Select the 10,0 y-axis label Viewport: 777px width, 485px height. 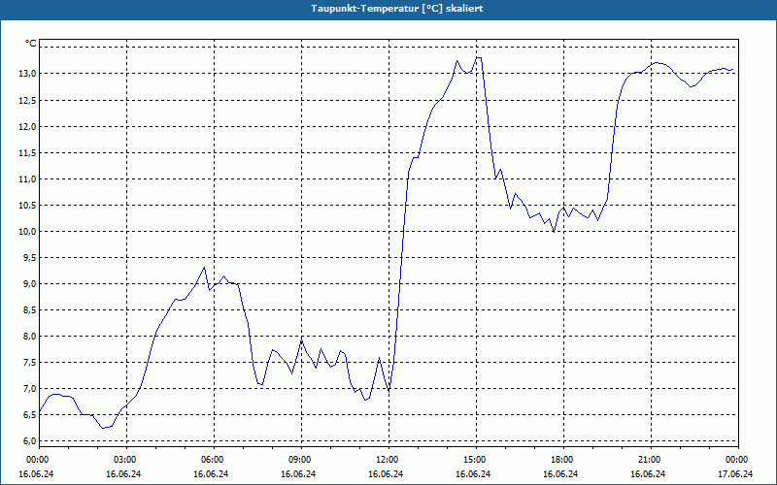click(x=27, y=232)
